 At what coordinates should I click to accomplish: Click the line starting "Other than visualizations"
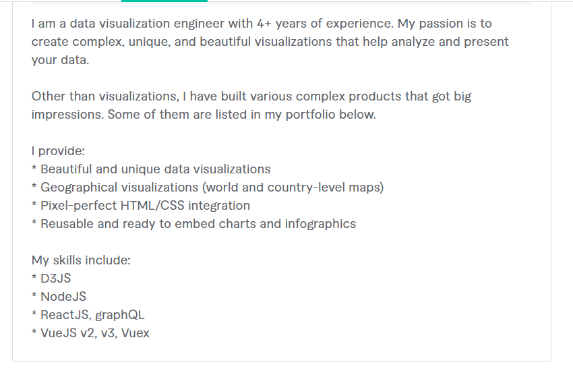[x=251, y=96]
